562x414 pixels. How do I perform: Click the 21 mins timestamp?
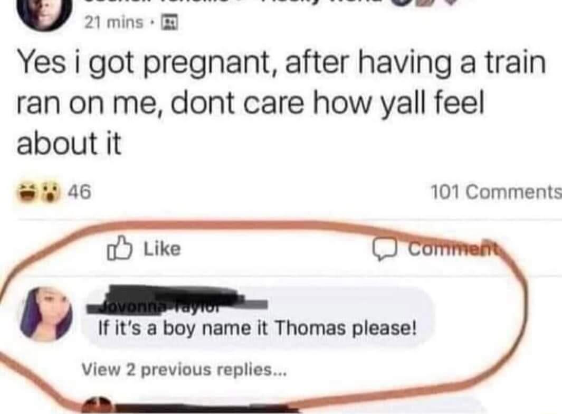113,23
